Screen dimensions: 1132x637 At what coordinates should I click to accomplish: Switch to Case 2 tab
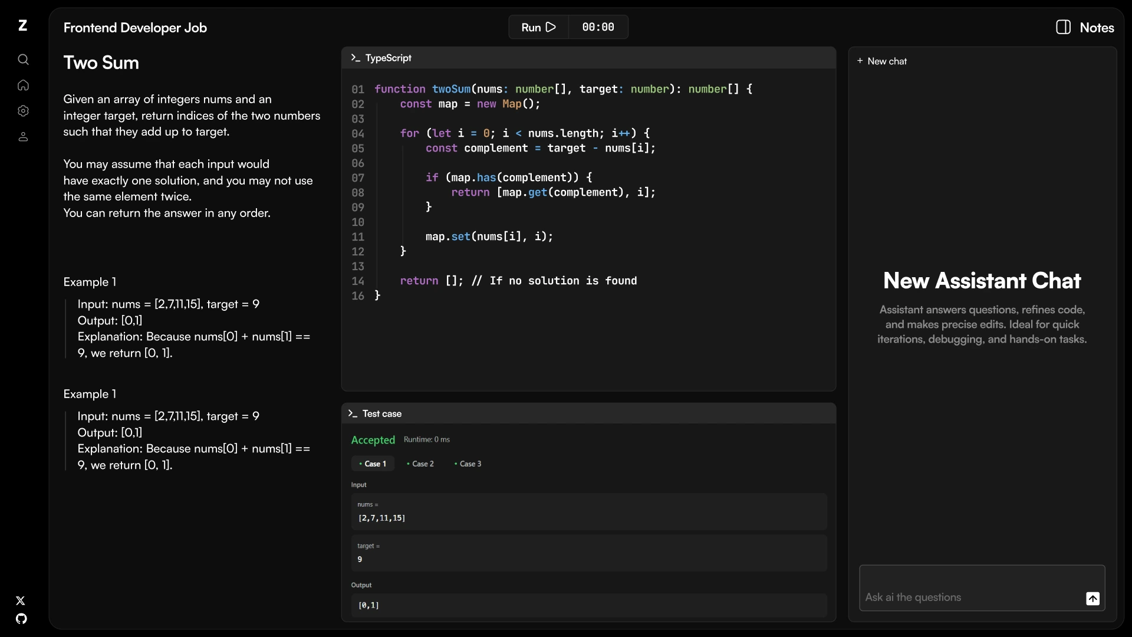click(420, 464)
